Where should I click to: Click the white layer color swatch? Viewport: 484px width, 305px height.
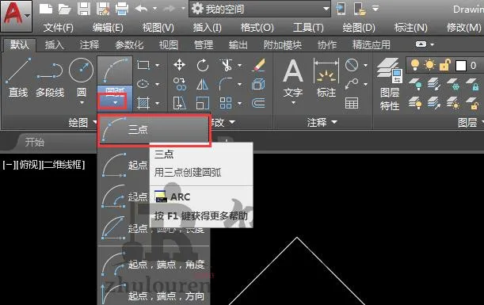click(x=461, y=66)
